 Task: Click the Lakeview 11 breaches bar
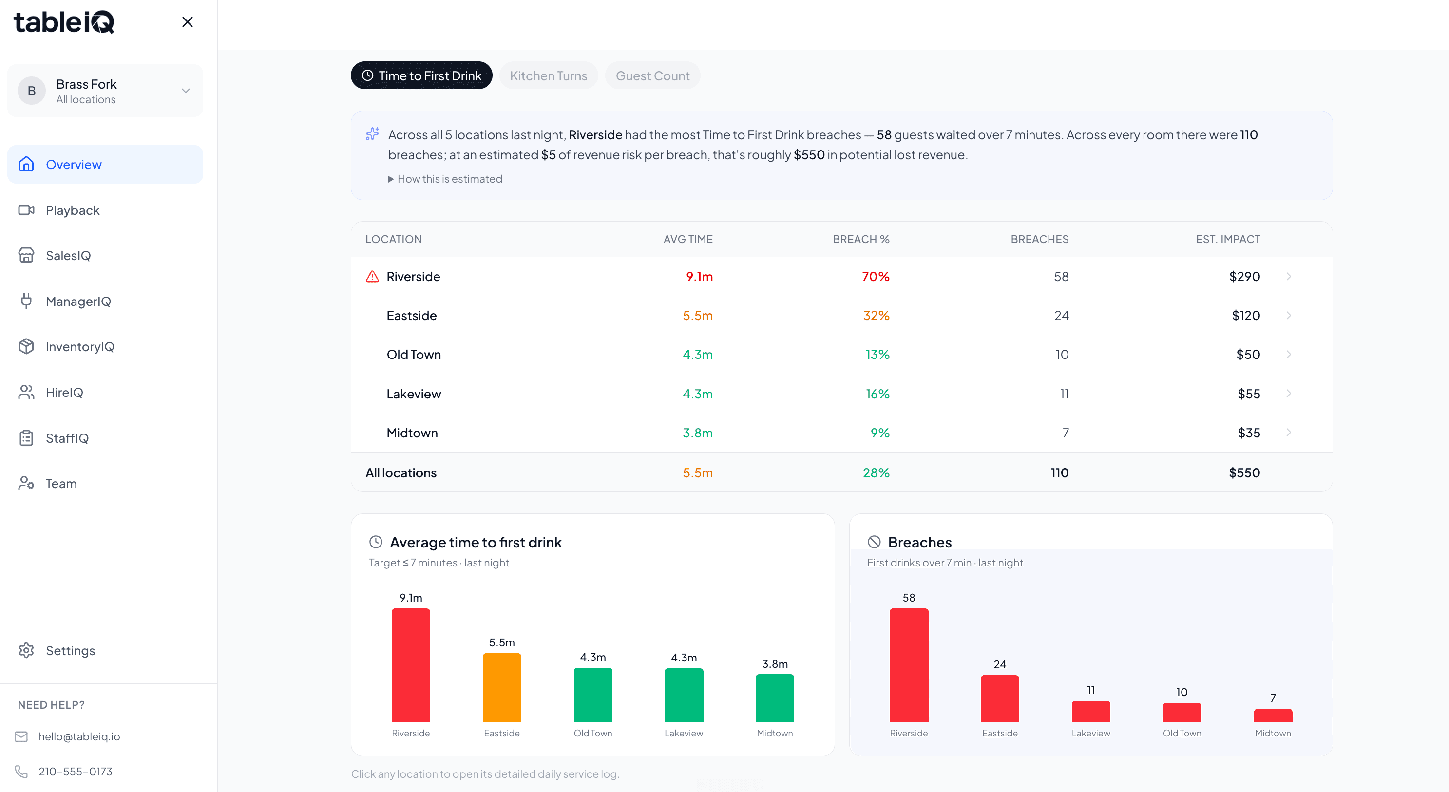pos(1091,712)
